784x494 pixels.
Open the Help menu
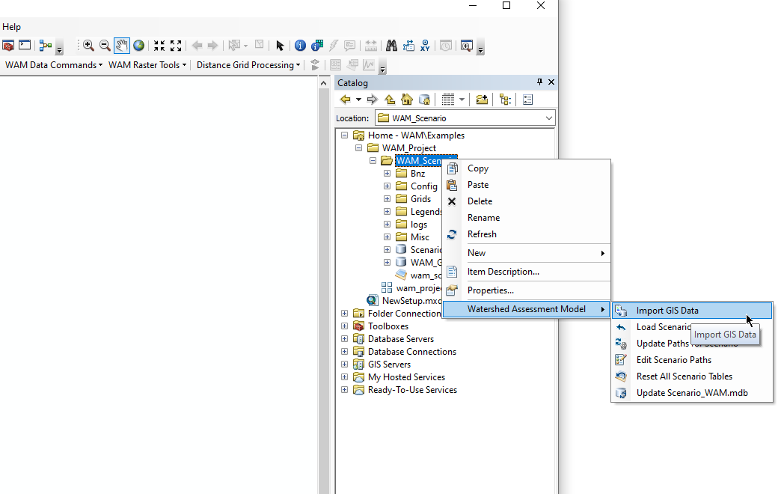click(x=11, y=27)
